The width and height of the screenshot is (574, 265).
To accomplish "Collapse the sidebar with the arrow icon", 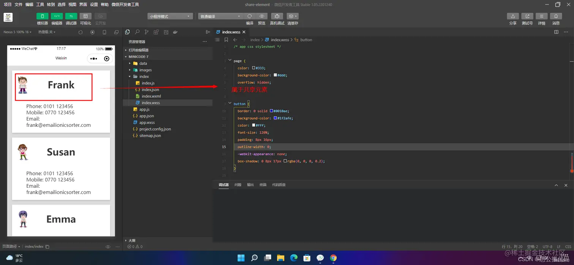I will pyautogui.click(x=208, y=32).
